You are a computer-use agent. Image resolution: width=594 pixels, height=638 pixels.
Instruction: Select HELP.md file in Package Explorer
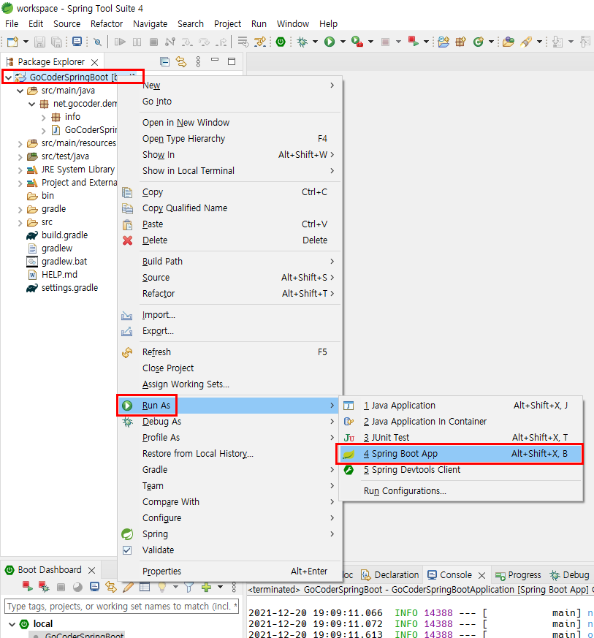(x=59, y=275)
